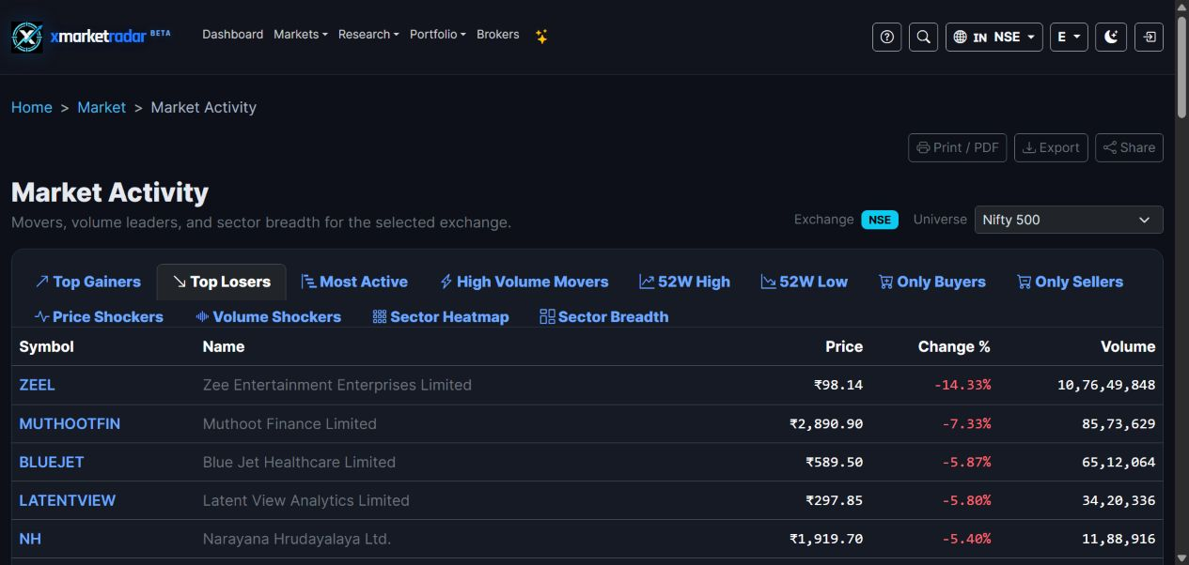Viewport: 1189px width, 565px height.
Task: Open the Universe Nifty 500 dropdown
Action: coord(1069,220)
